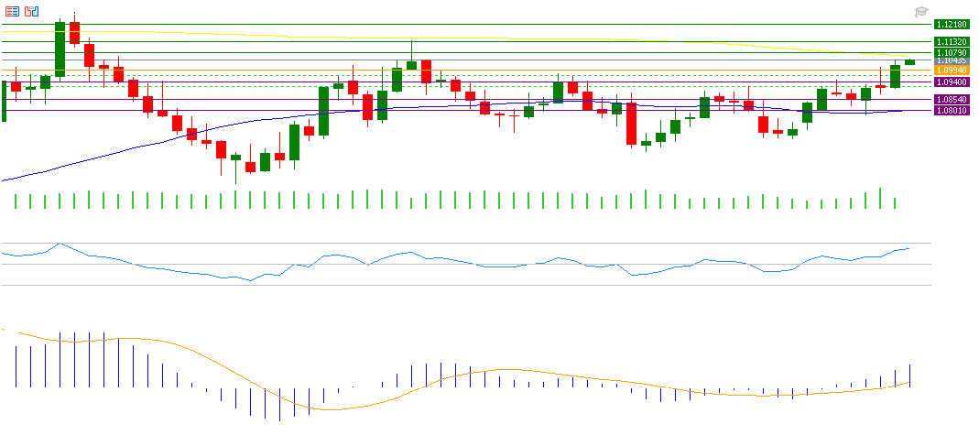979x446 pixels.
Task: Click the last green volume bar
Action: click(x=895, y=202)
